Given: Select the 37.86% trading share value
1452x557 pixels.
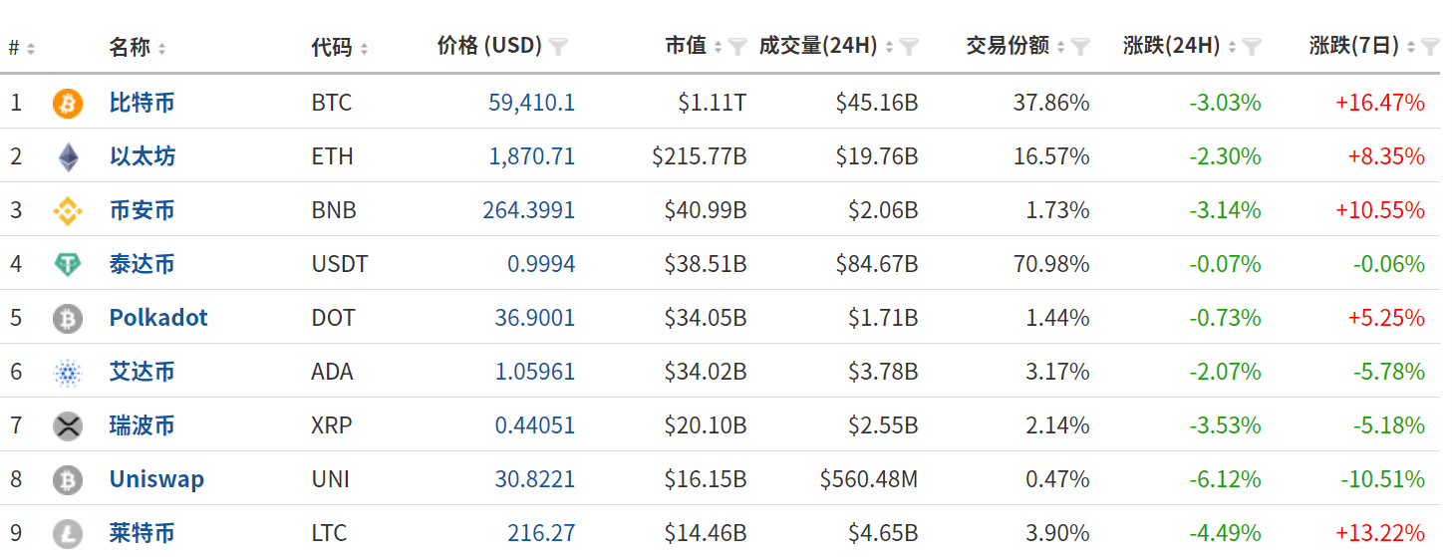Looking at the screenshot, I should point(1051,103).
